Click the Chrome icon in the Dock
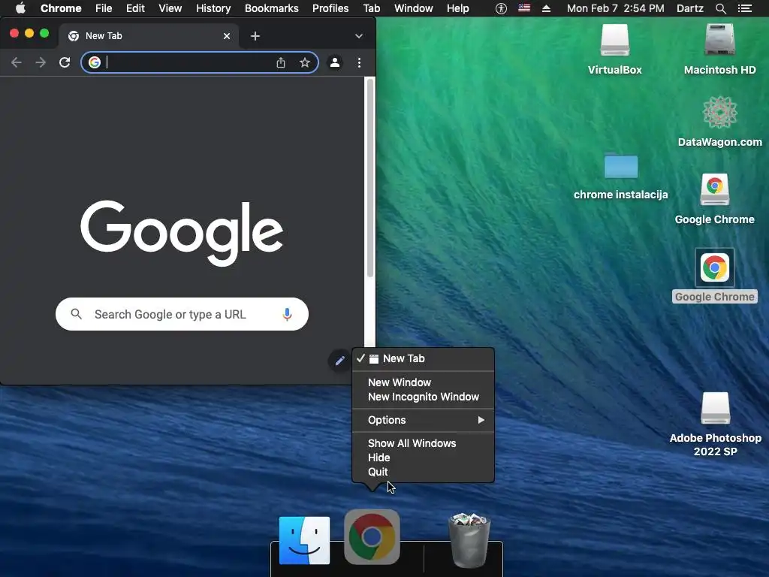769x577 pixels. pyautogui.click(x=372, y=536)
